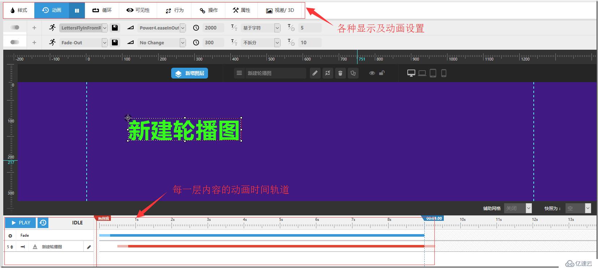This screenshot has width=598, height=268.
Task: Open the 视差/3D parallax tab
Action: tap(280, 10)
